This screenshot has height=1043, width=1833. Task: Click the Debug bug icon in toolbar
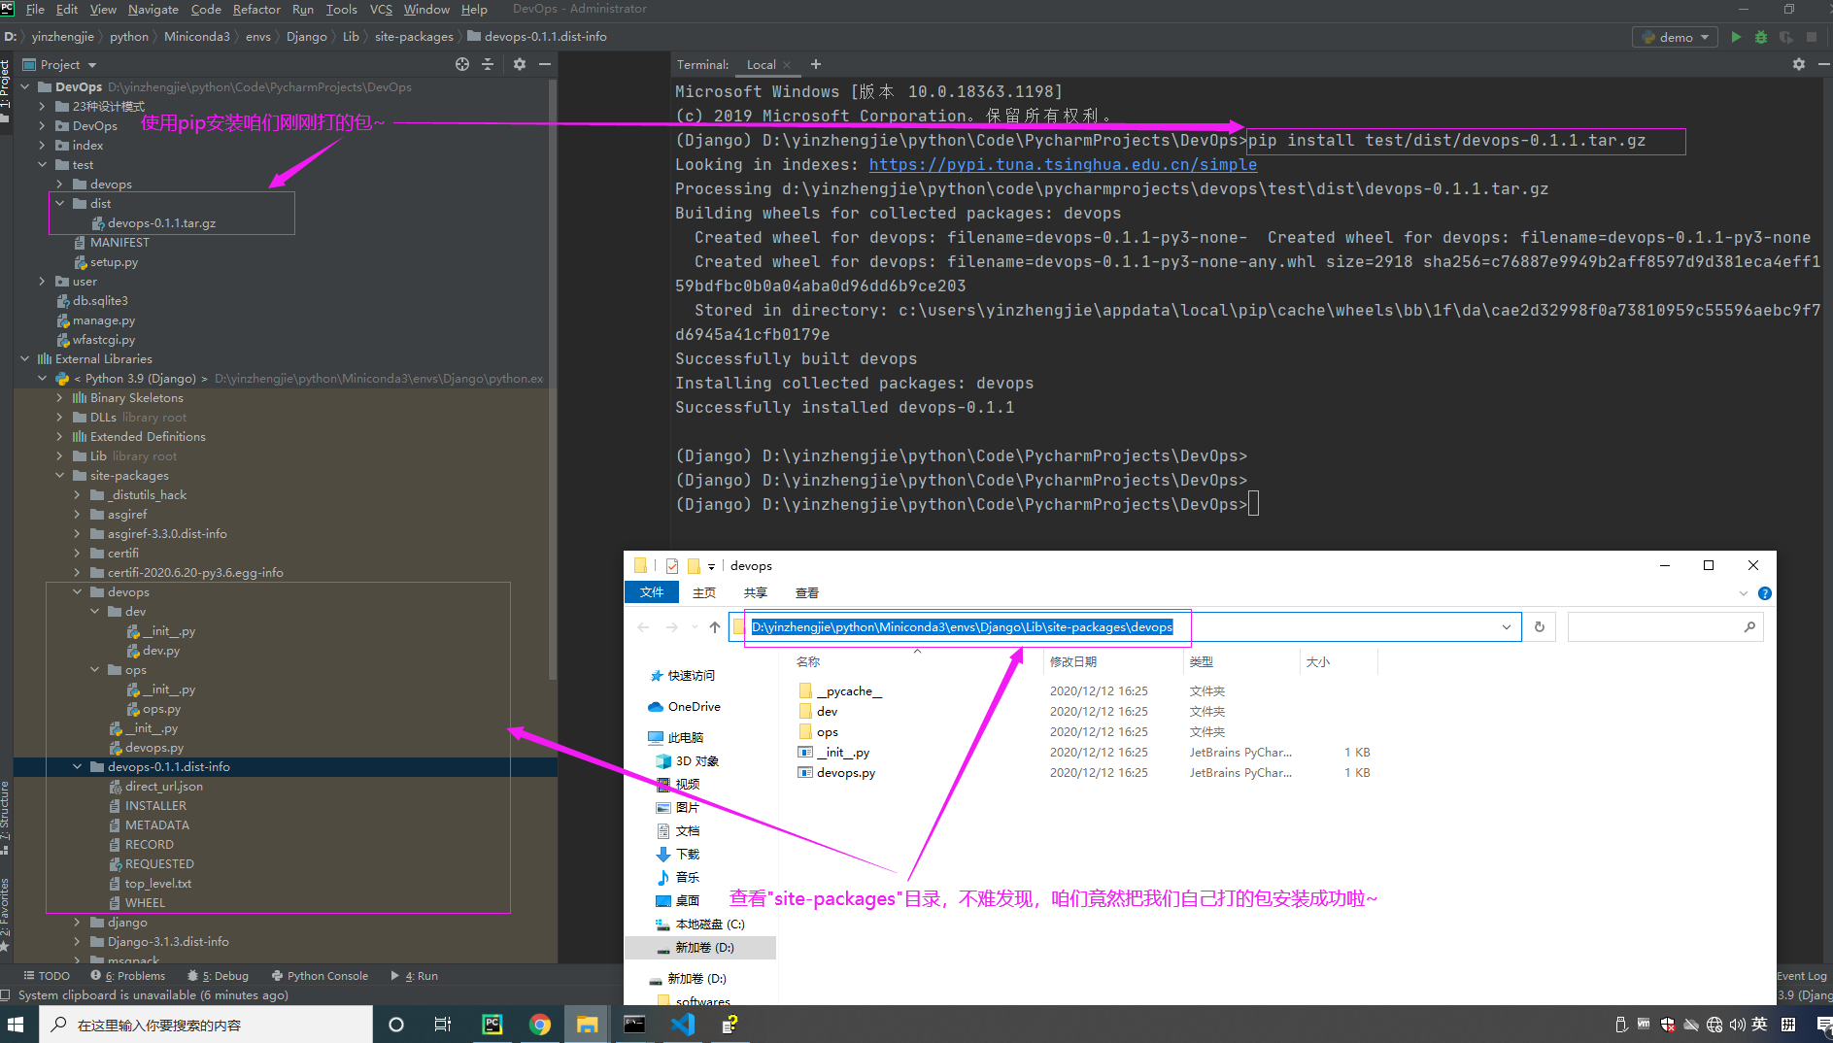coord(1761,37)
